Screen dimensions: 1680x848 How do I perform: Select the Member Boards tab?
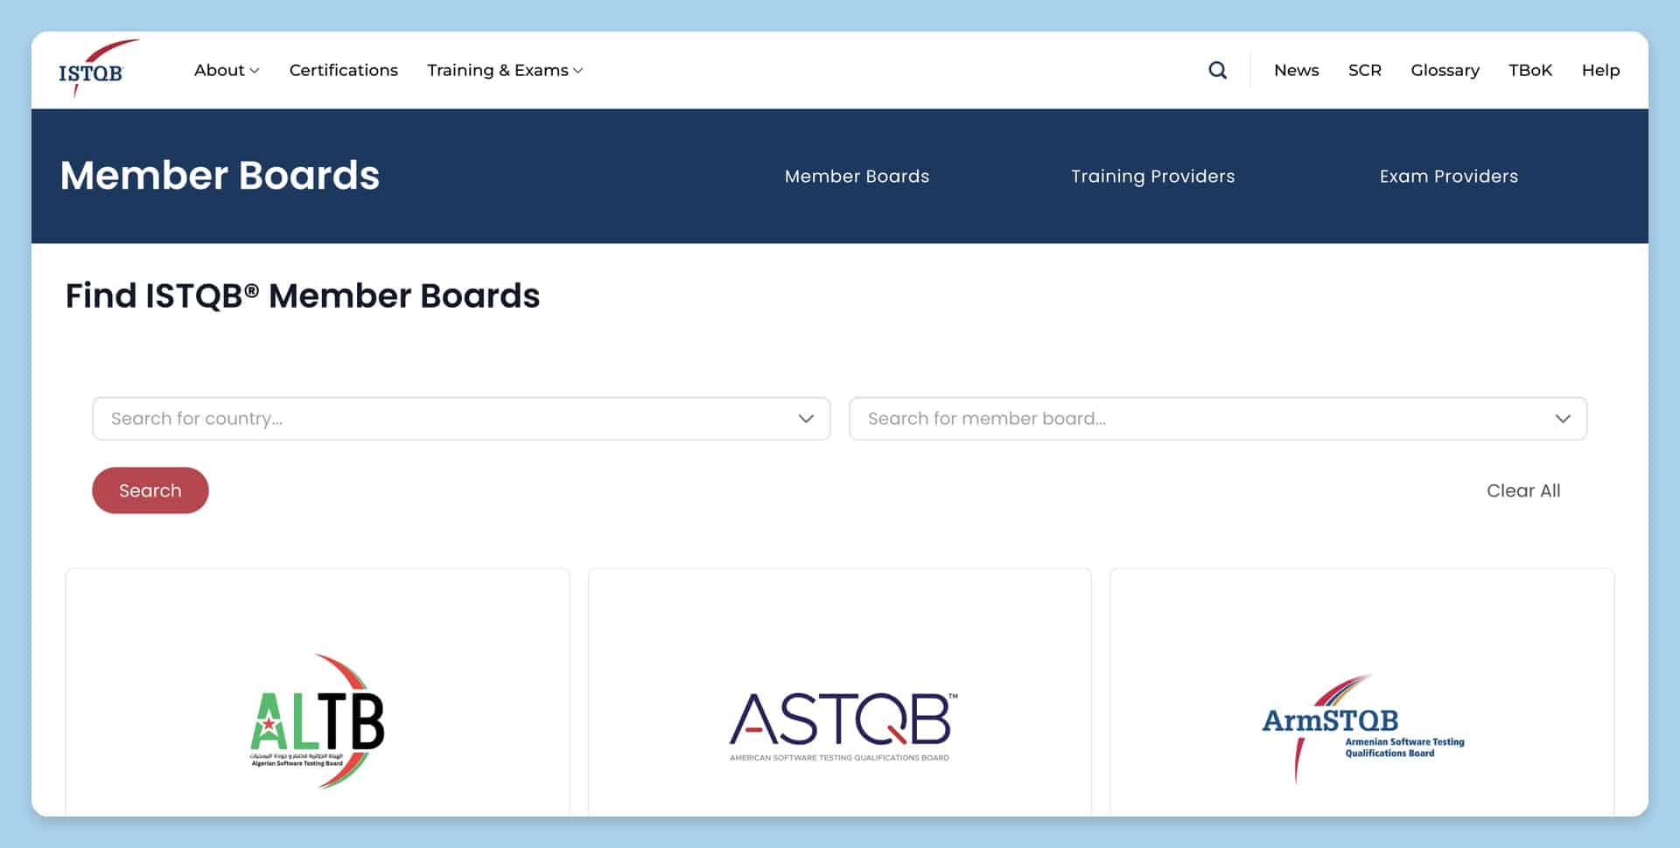(x=857, y=176)
